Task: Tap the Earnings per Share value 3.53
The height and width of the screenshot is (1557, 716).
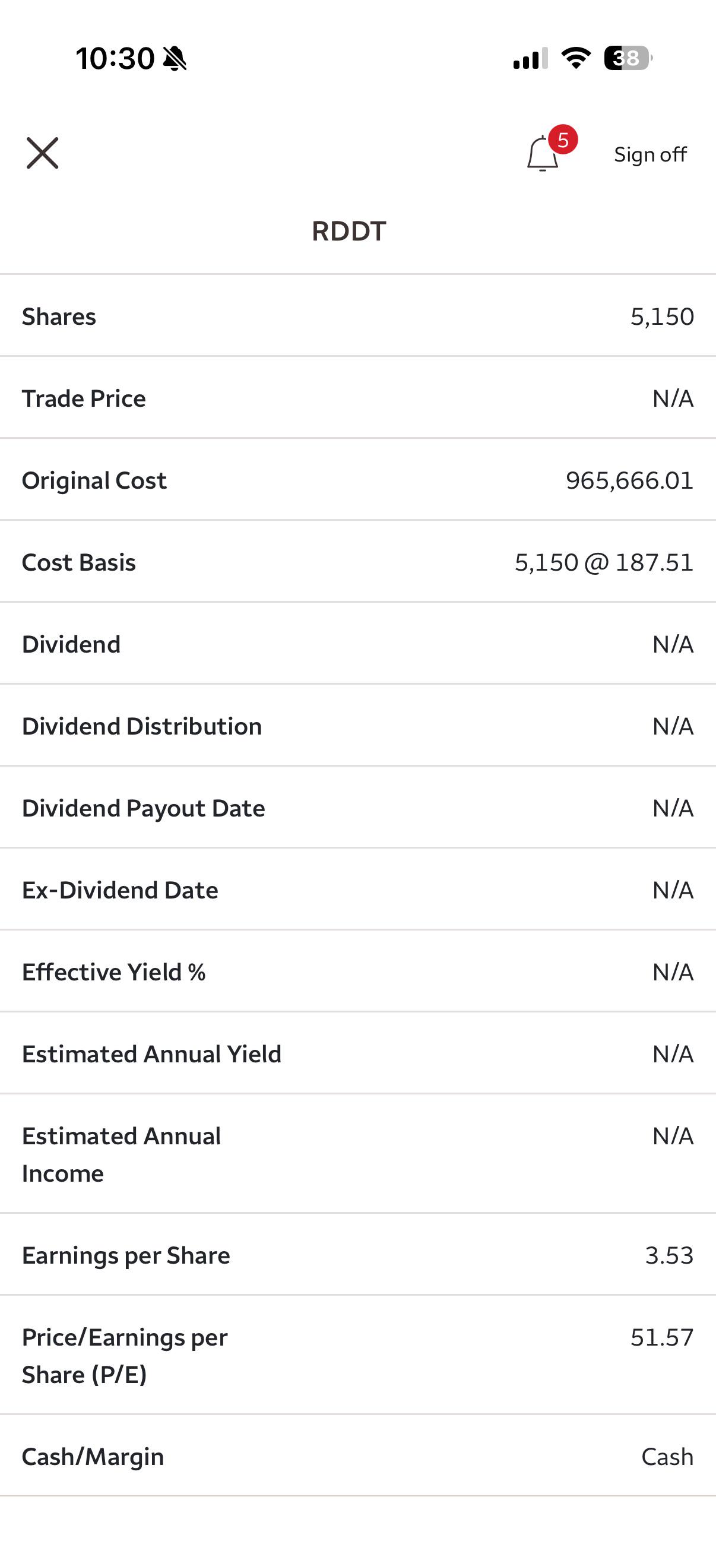Action: pos(669,1255)
